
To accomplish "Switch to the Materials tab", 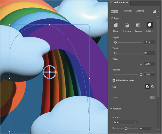I will [x=127, y=11].
